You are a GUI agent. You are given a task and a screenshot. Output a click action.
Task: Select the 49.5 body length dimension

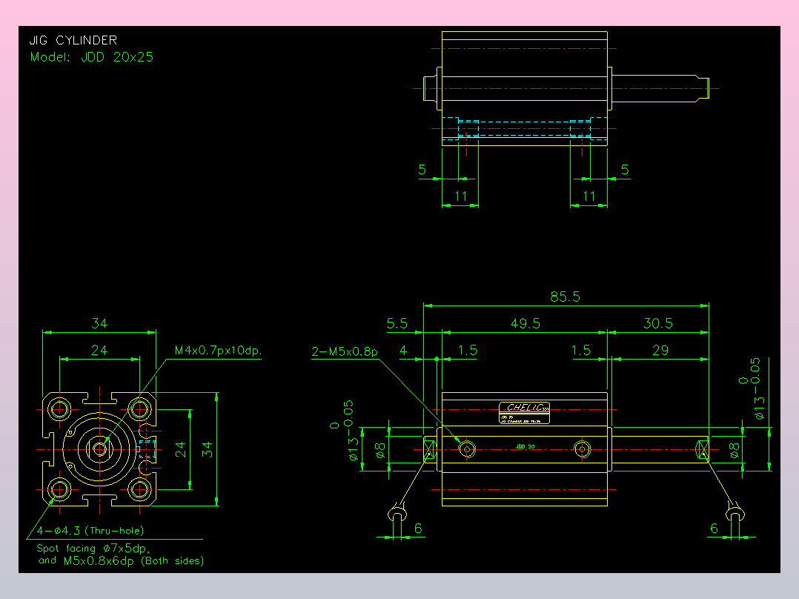click(526, 324)
